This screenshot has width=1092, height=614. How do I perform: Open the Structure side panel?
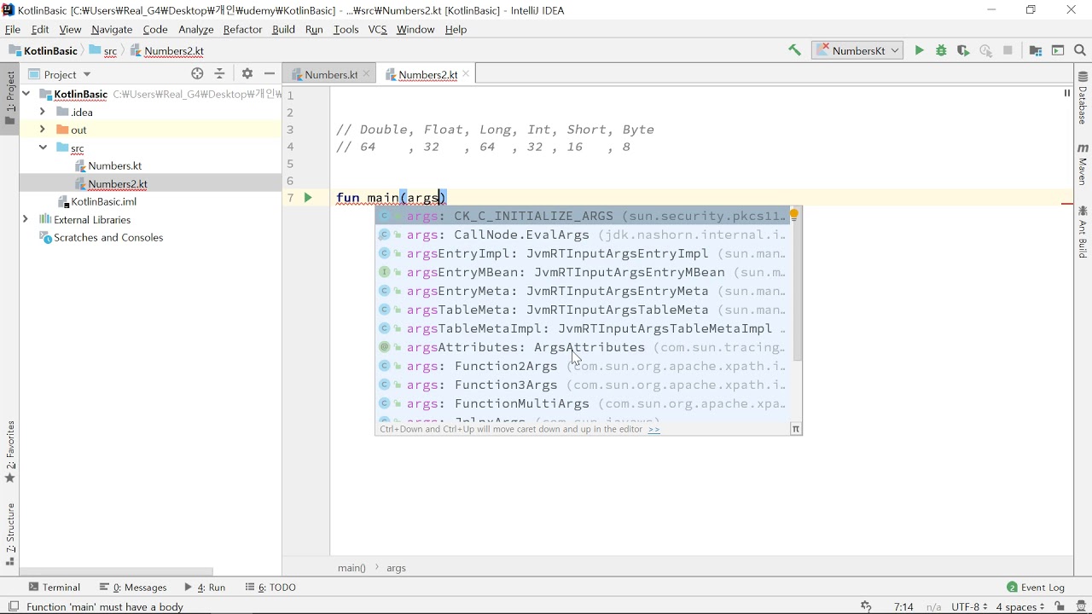coord(10,534)
